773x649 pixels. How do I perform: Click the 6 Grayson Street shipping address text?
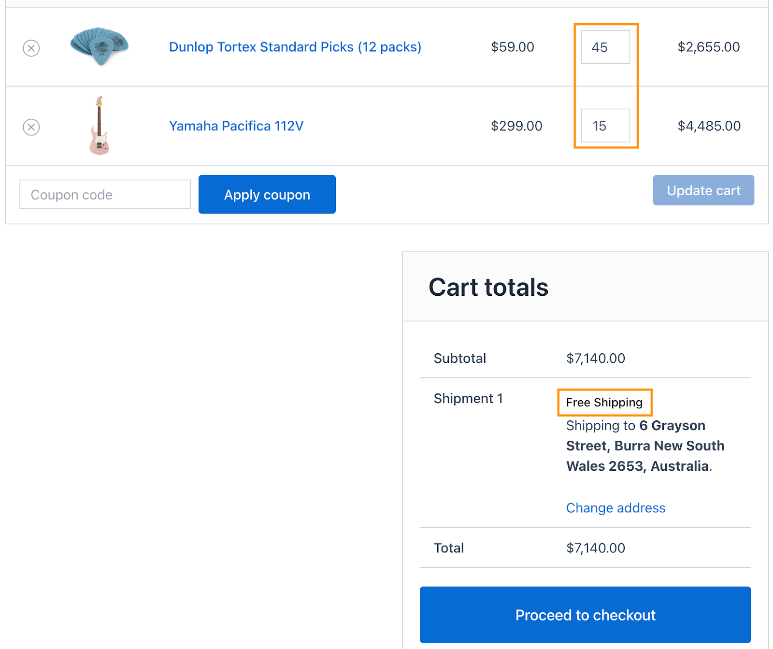(x=644, y=446)
